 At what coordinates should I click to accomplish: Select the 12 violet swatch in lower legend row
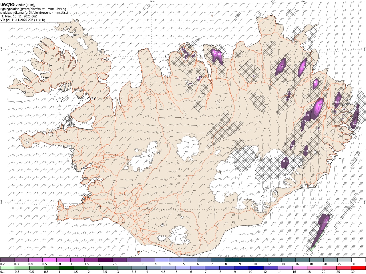tap(270, 268)
